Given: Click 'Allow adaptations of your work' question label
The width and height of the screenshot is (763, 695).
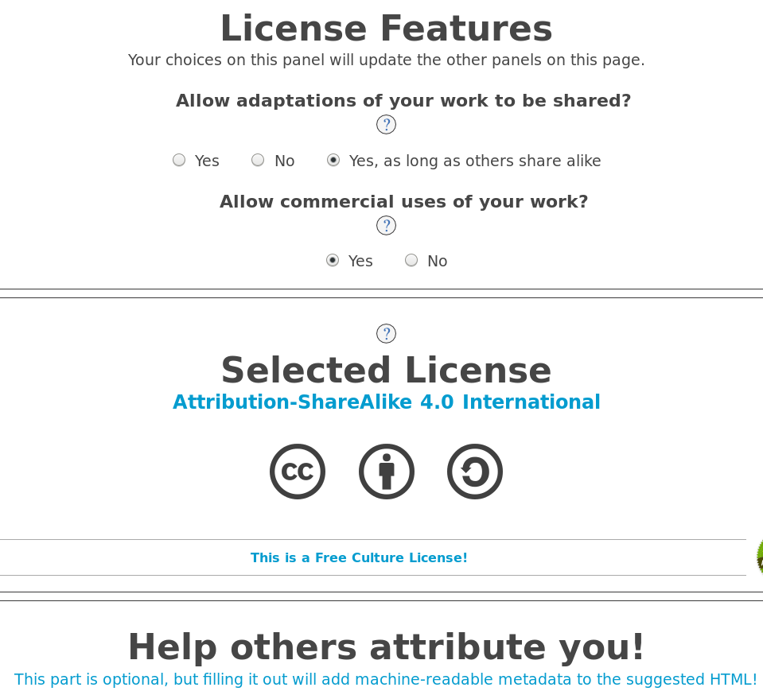Looking at the screenshot, I should click(x=403, y=101).
